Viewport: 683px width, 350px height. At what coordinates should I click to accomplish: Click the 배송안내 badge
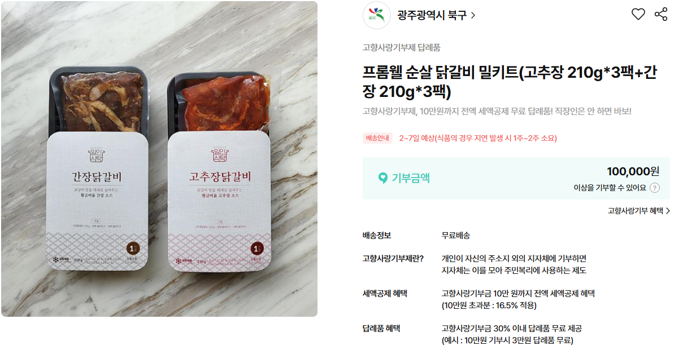pos(377,138)
